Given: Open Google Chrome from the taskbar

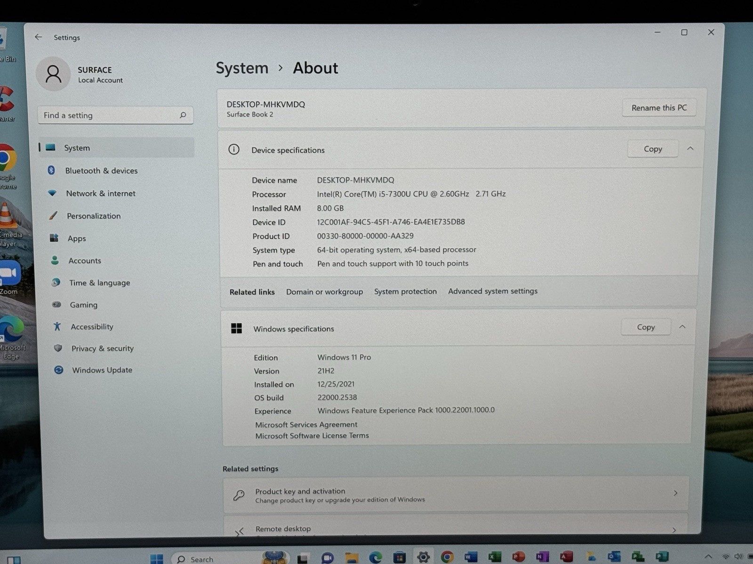Looking at the screenshot, I should 447,557.
